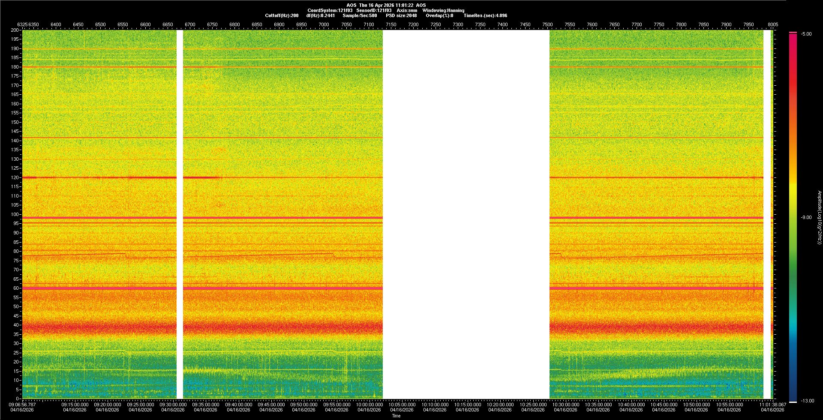Click the 200 Hz label on frequency axis
This screenshot has width=823, height=420.
[x=15, y=30]
